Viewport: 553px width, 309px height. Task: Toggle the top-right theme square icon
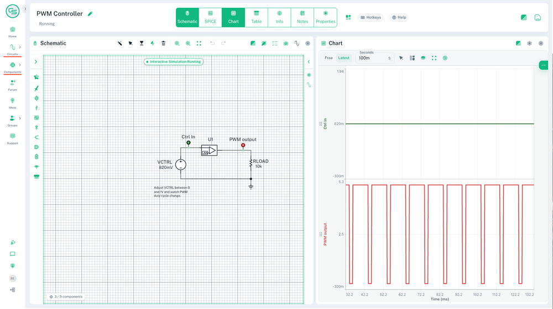[524, 17]
